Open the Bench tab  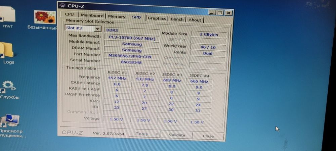pos(177,19)
